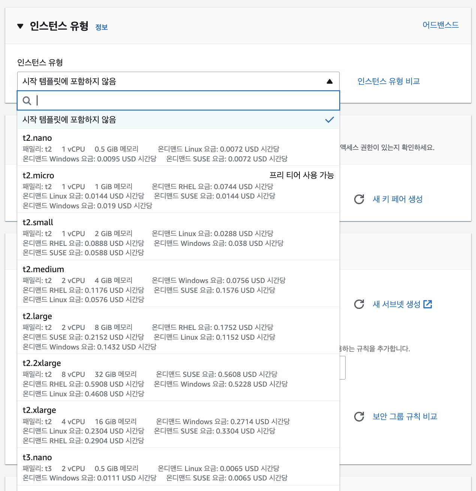Open 새 키 페어 생성 link
Image resolution: width=476 pixels, height=491 pixels.
pos(398,199)
